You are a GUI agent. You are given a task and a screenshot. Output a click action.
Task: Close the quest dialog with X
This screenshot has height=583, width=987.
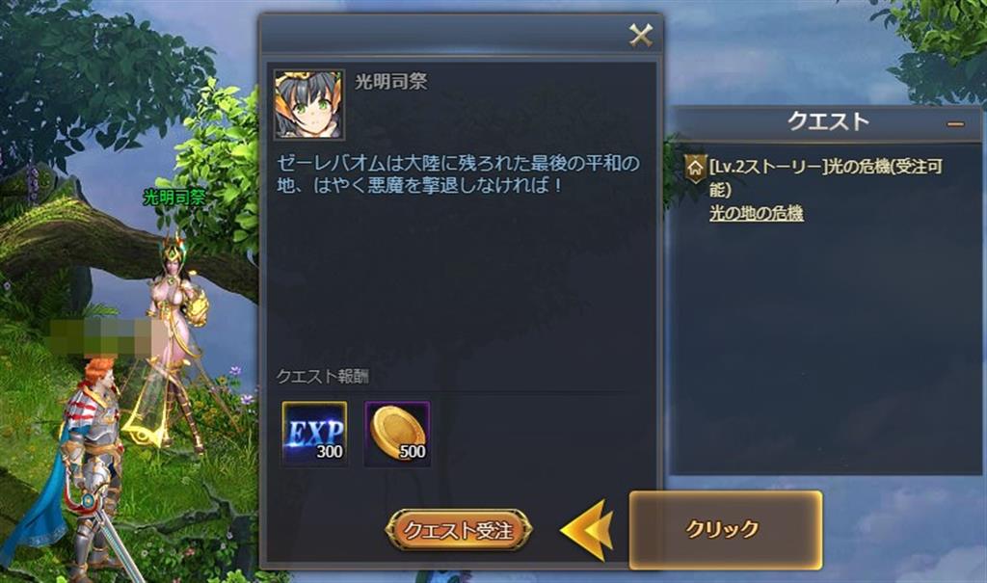click(x=641, y=36)
